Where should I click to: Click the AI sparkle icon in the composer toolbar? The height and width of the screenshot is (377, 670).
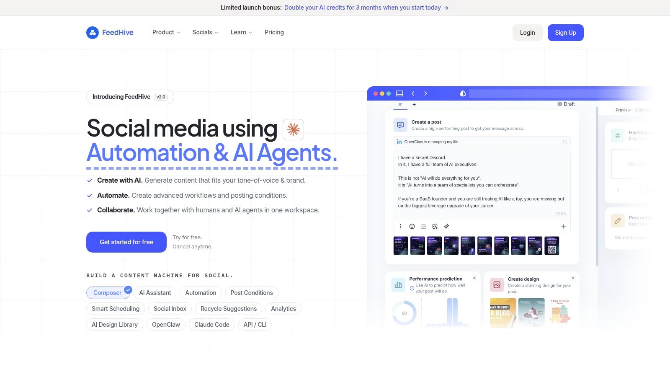point(446,227)
